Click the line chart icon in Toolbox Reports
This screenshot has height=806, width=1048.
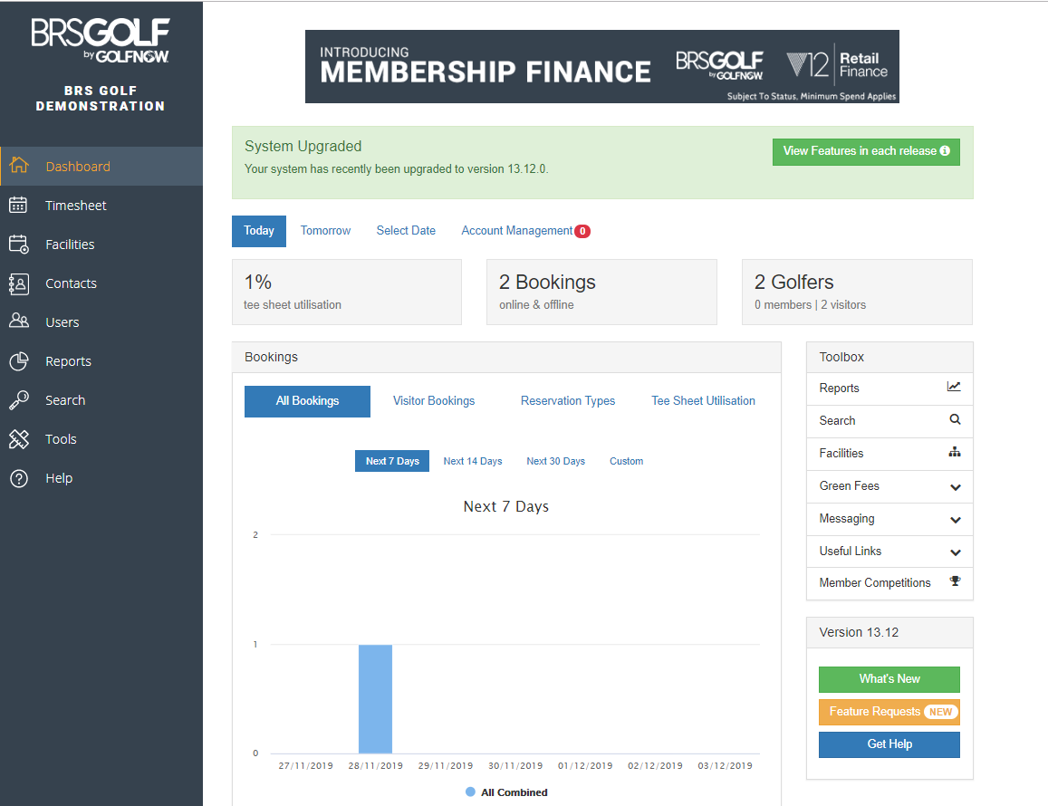point(954,387)
